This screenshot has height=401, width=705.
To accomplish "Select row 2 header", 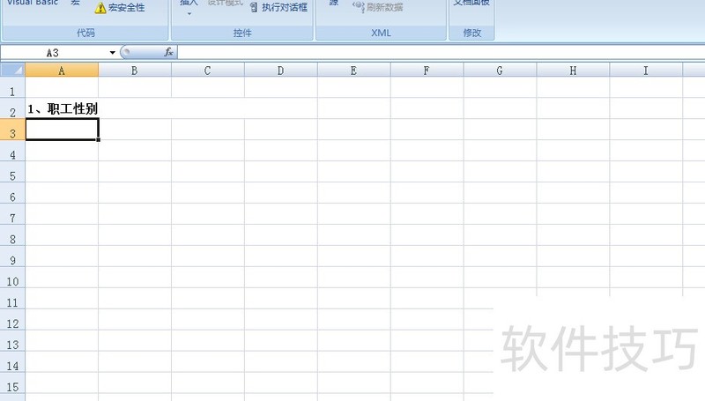I will (12, 108).
